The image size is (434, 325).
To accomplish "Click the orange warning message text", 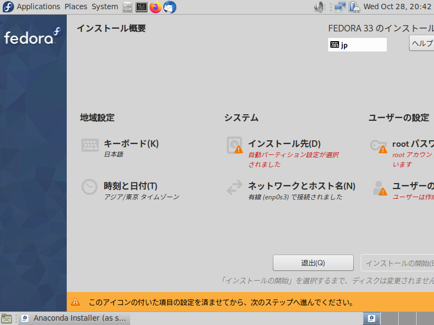I will 221,302.
